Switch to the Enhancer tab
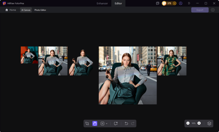Viewport: 219px width, 132px height. (x=102, y=3)
